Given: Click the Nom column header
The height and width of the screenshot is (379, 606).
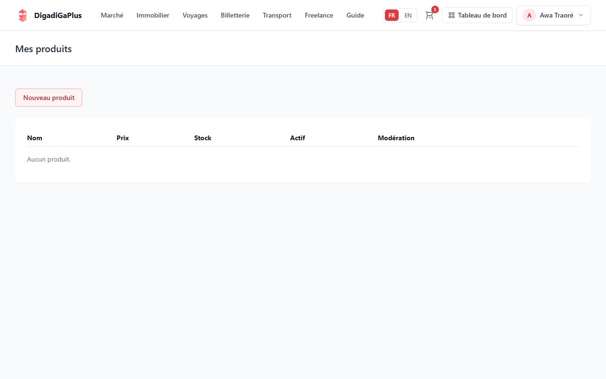Looking at the screenshot, I should 35,138.
